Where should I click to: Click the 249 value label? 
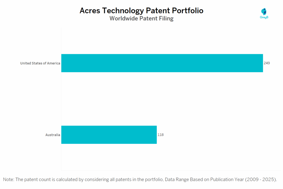pyautogui.click(x=267, y=63)
